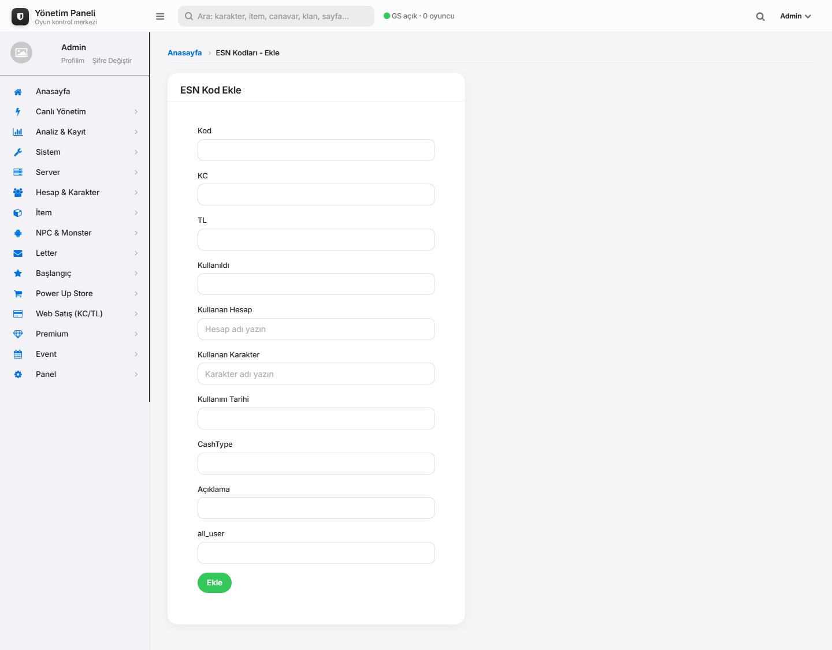Expand the Analiz & Kayıt submenu chevron
Screen dimensions: 832x650
136,132
